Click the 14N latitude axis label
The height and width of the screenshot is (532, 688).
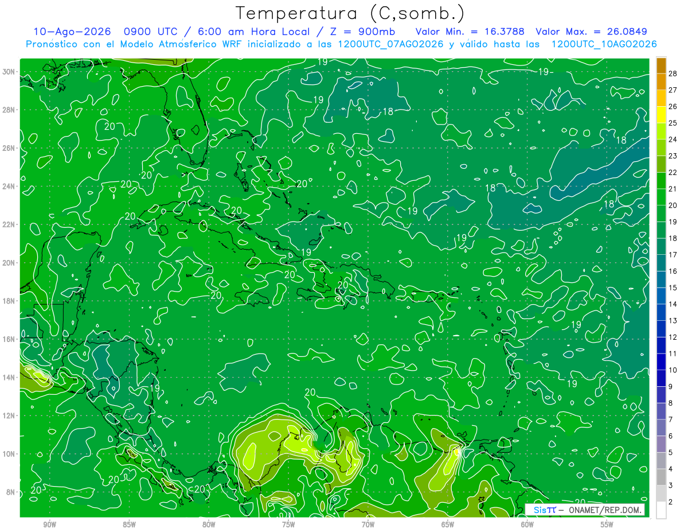tap(9, 378)
